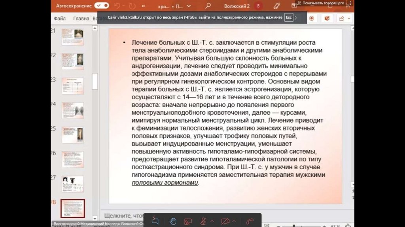Viewport: 405px width, 227px height.
Task: Raise hand in the conference toolbar
Action: coord(173,221)
